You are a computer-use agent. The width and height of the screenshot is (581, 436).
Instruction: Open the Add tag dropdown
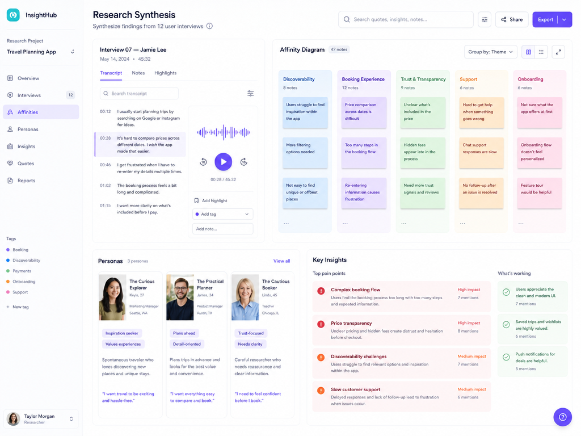pos(222,214)
